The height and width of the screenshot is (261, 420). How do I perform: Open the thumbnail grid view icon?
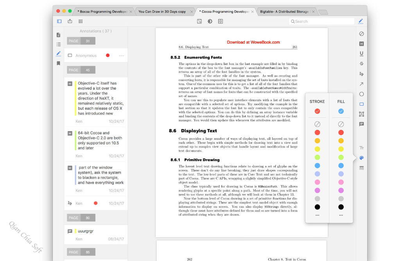point(80,21)
